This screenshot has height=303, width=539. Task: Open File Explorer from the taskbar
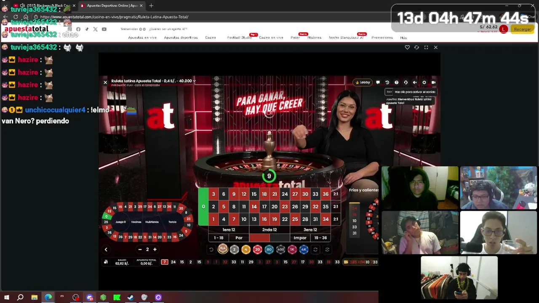pyautogui.click(x=34, y=298)
